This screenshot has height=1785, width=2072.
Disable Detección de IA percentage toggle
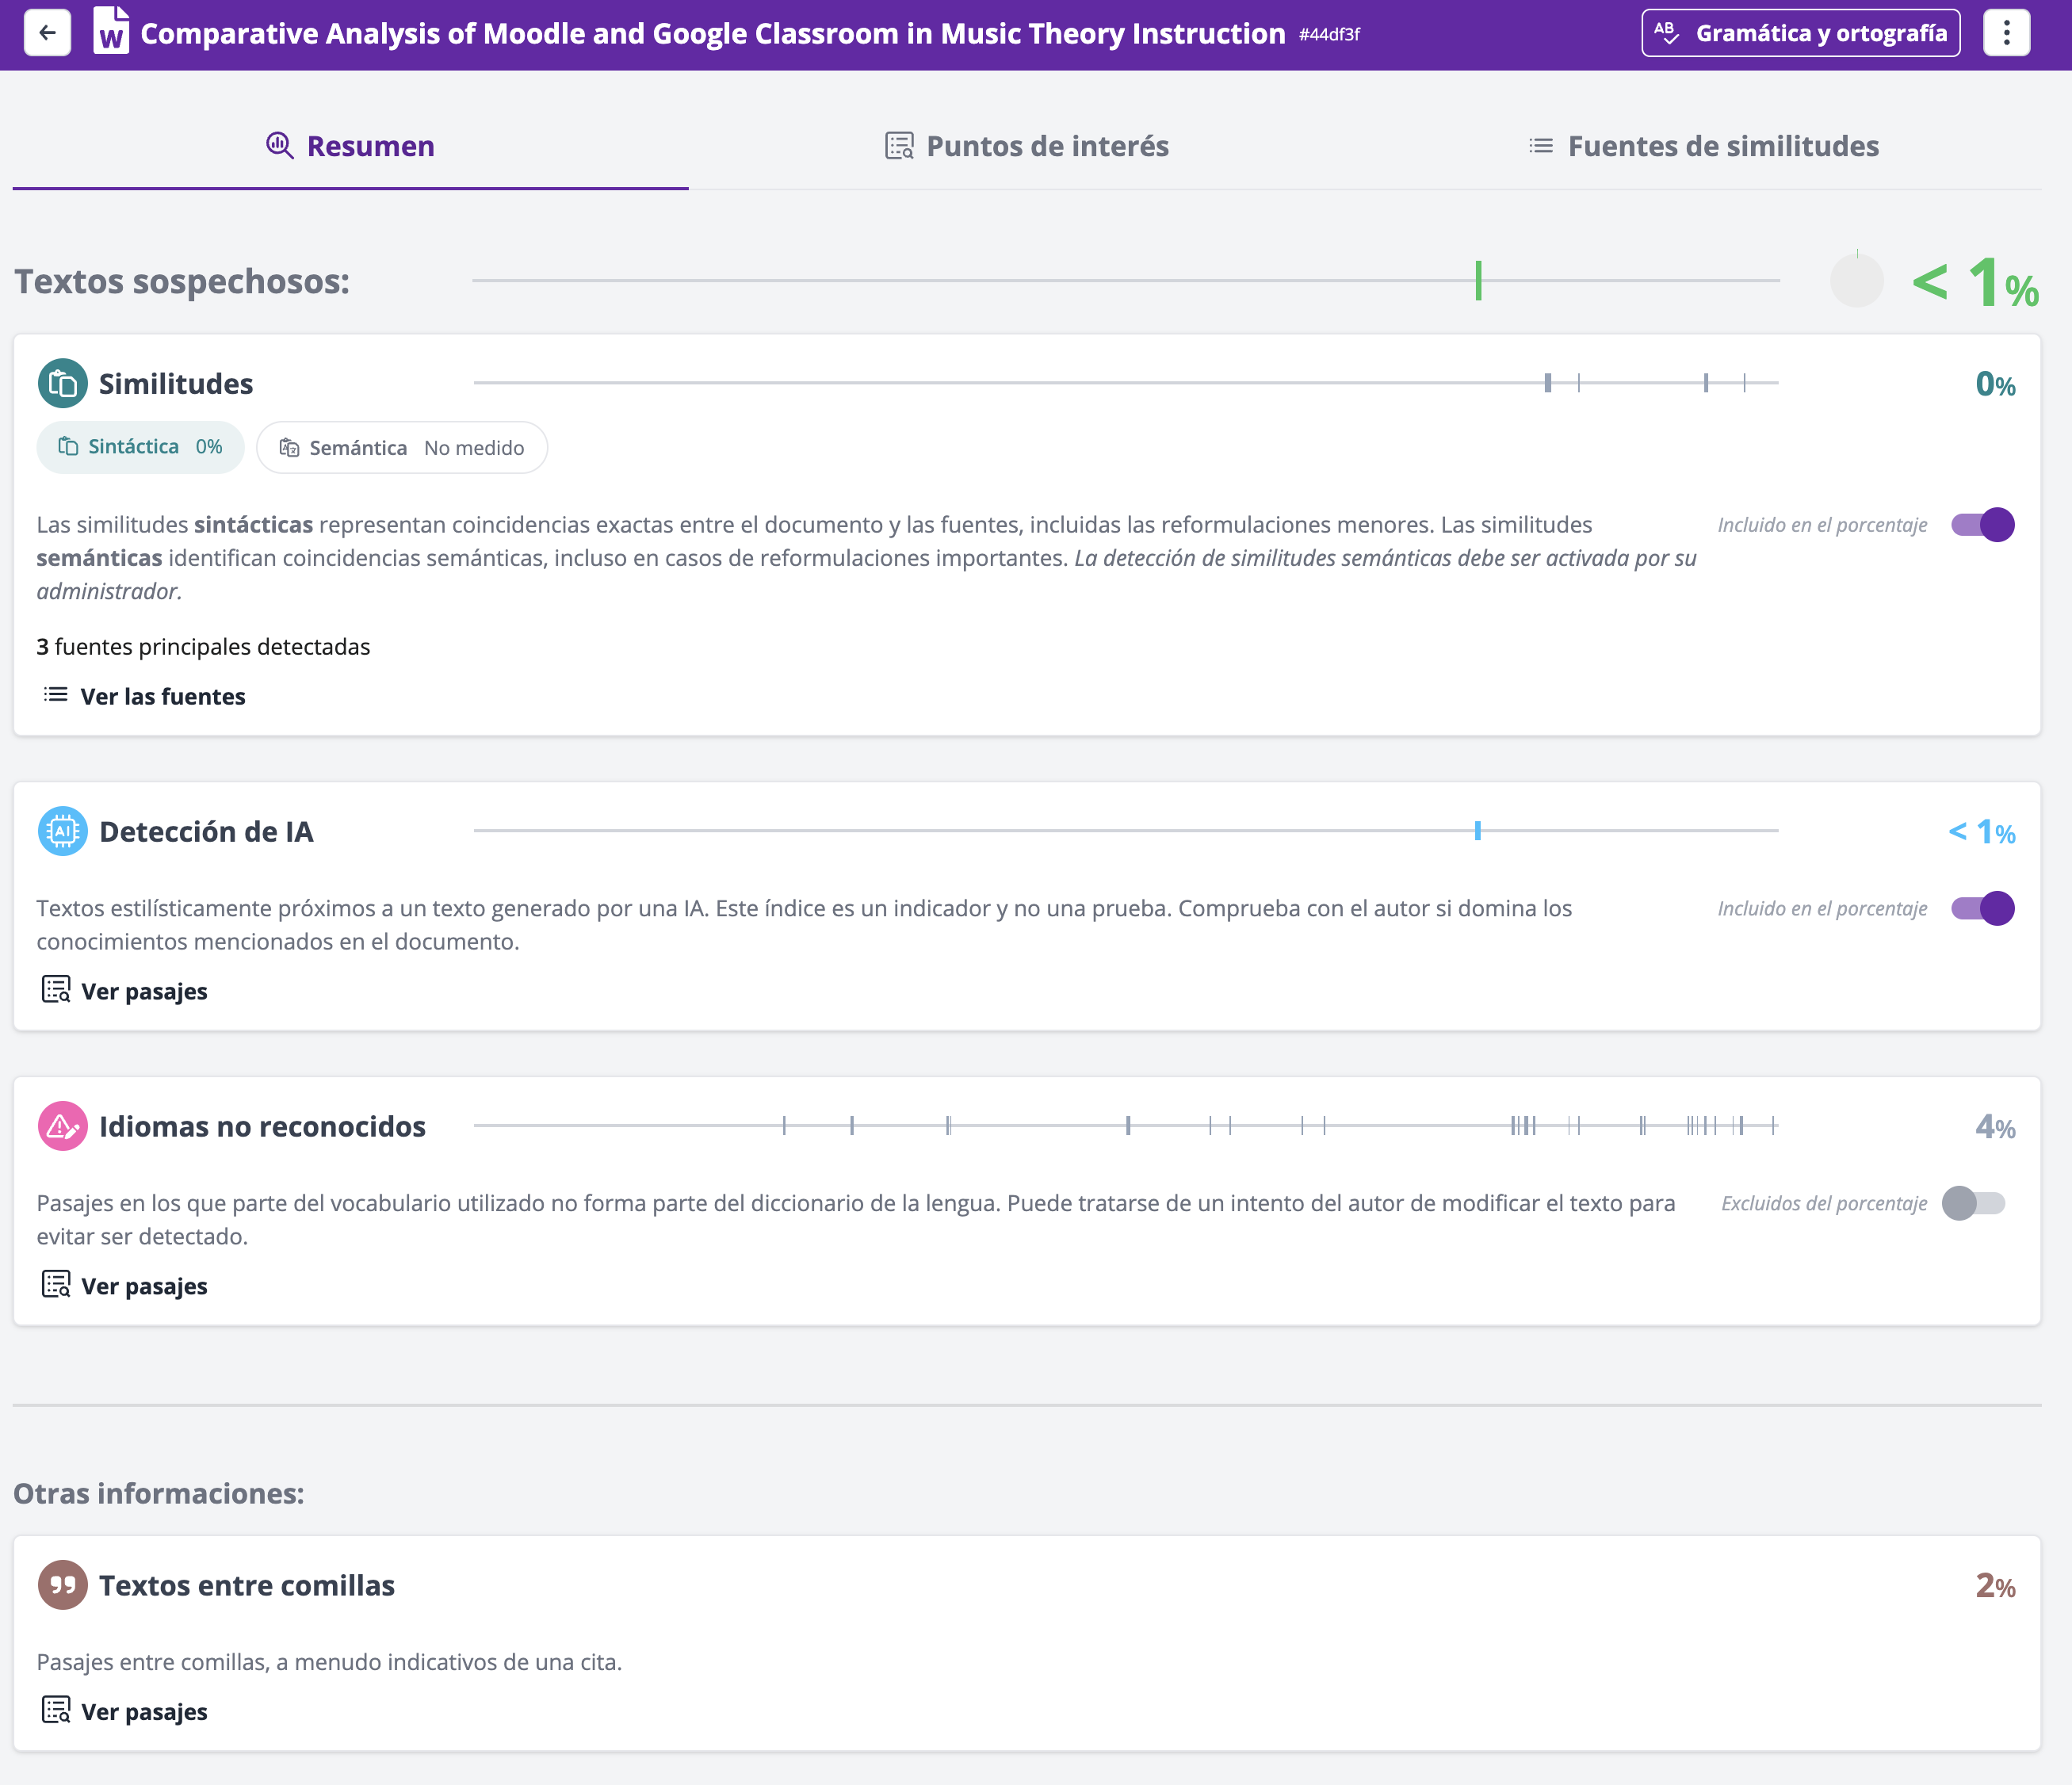coord(1983,908)
